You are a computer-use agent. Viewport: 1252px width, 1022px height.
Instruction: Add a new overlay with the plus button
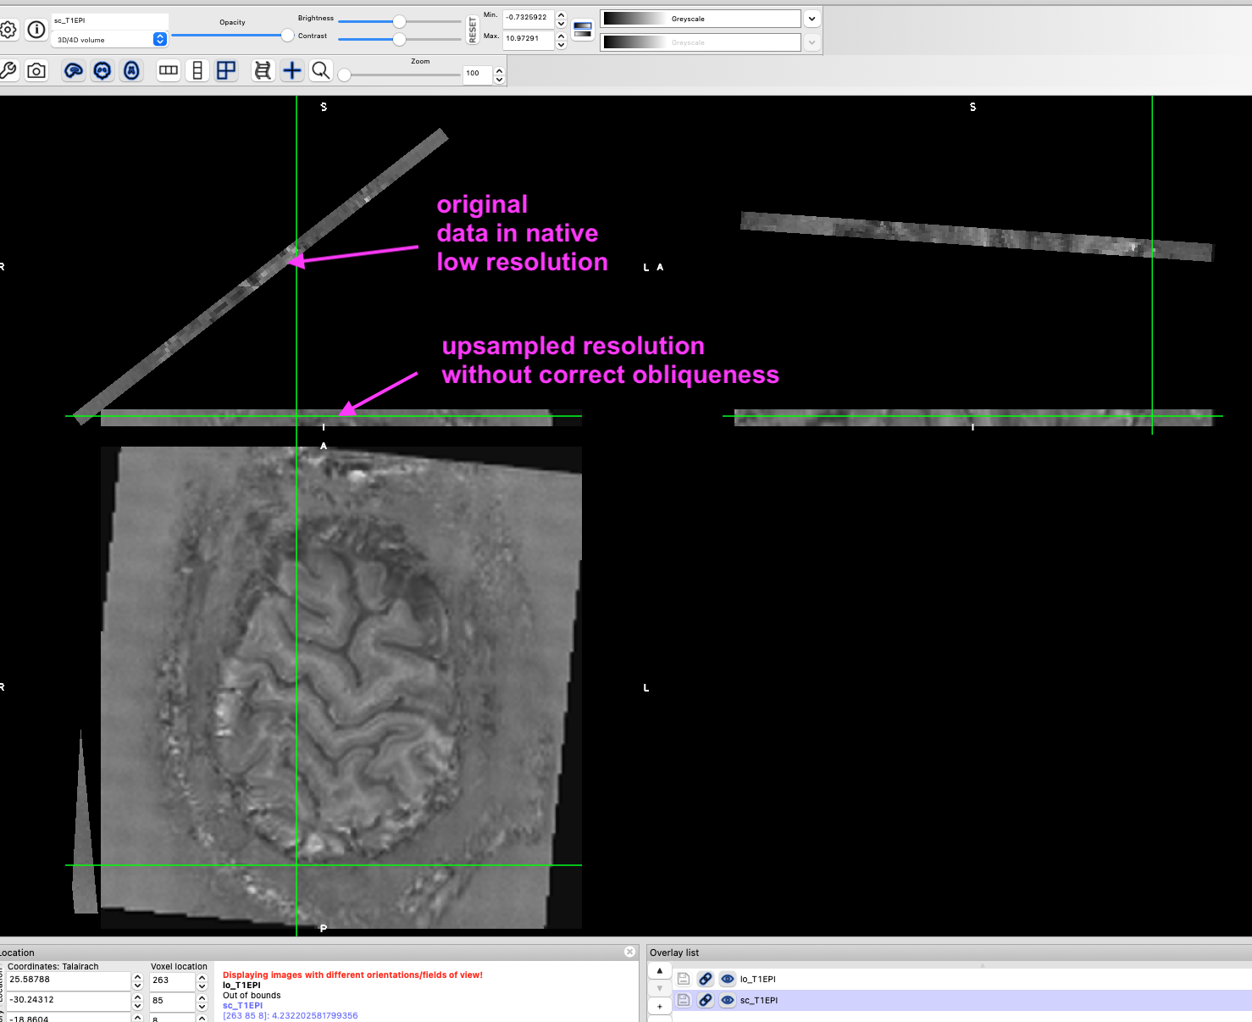659,1006
